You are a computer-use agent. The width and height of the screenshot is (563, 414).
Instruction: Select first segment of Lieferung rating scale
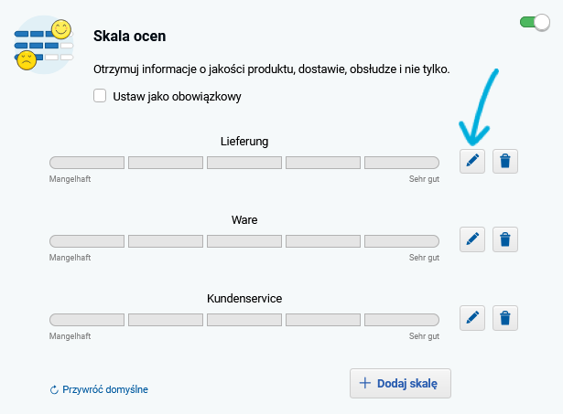87,163
